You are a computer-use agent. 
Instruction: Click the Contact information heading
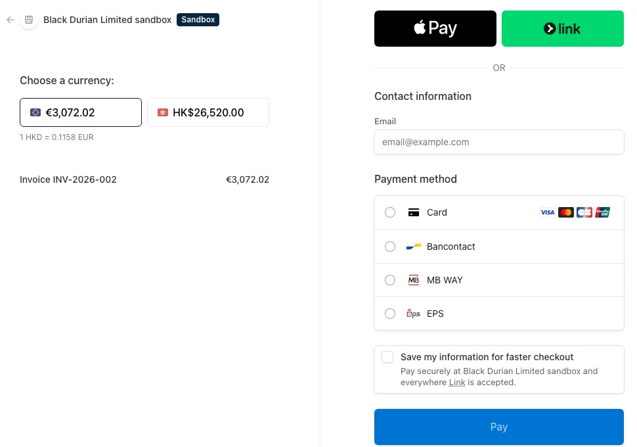pos(423,96)
